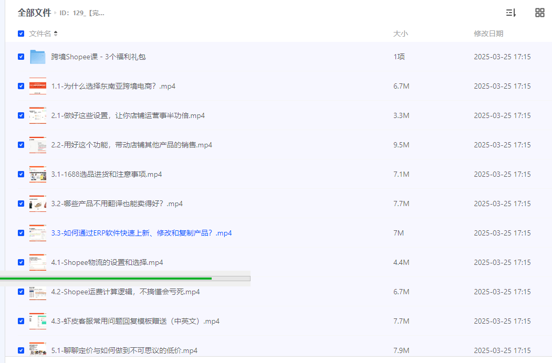Screen dimensions: 552x363
Task: Uncheck checkbox for 4.1-Shopee物流 file
Action: tap(21, 262)
